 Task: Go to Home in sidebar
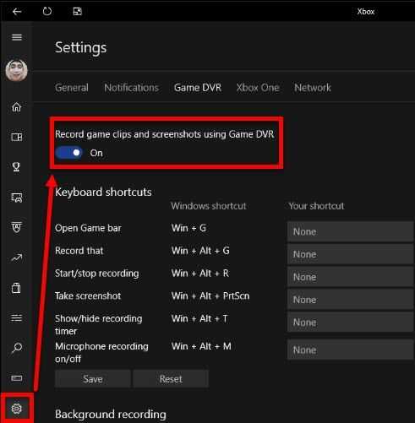17,107
